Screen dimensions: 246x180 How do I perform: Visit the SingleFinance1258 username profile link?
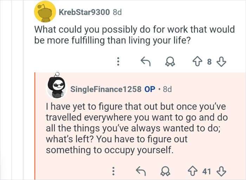[106, 89]
